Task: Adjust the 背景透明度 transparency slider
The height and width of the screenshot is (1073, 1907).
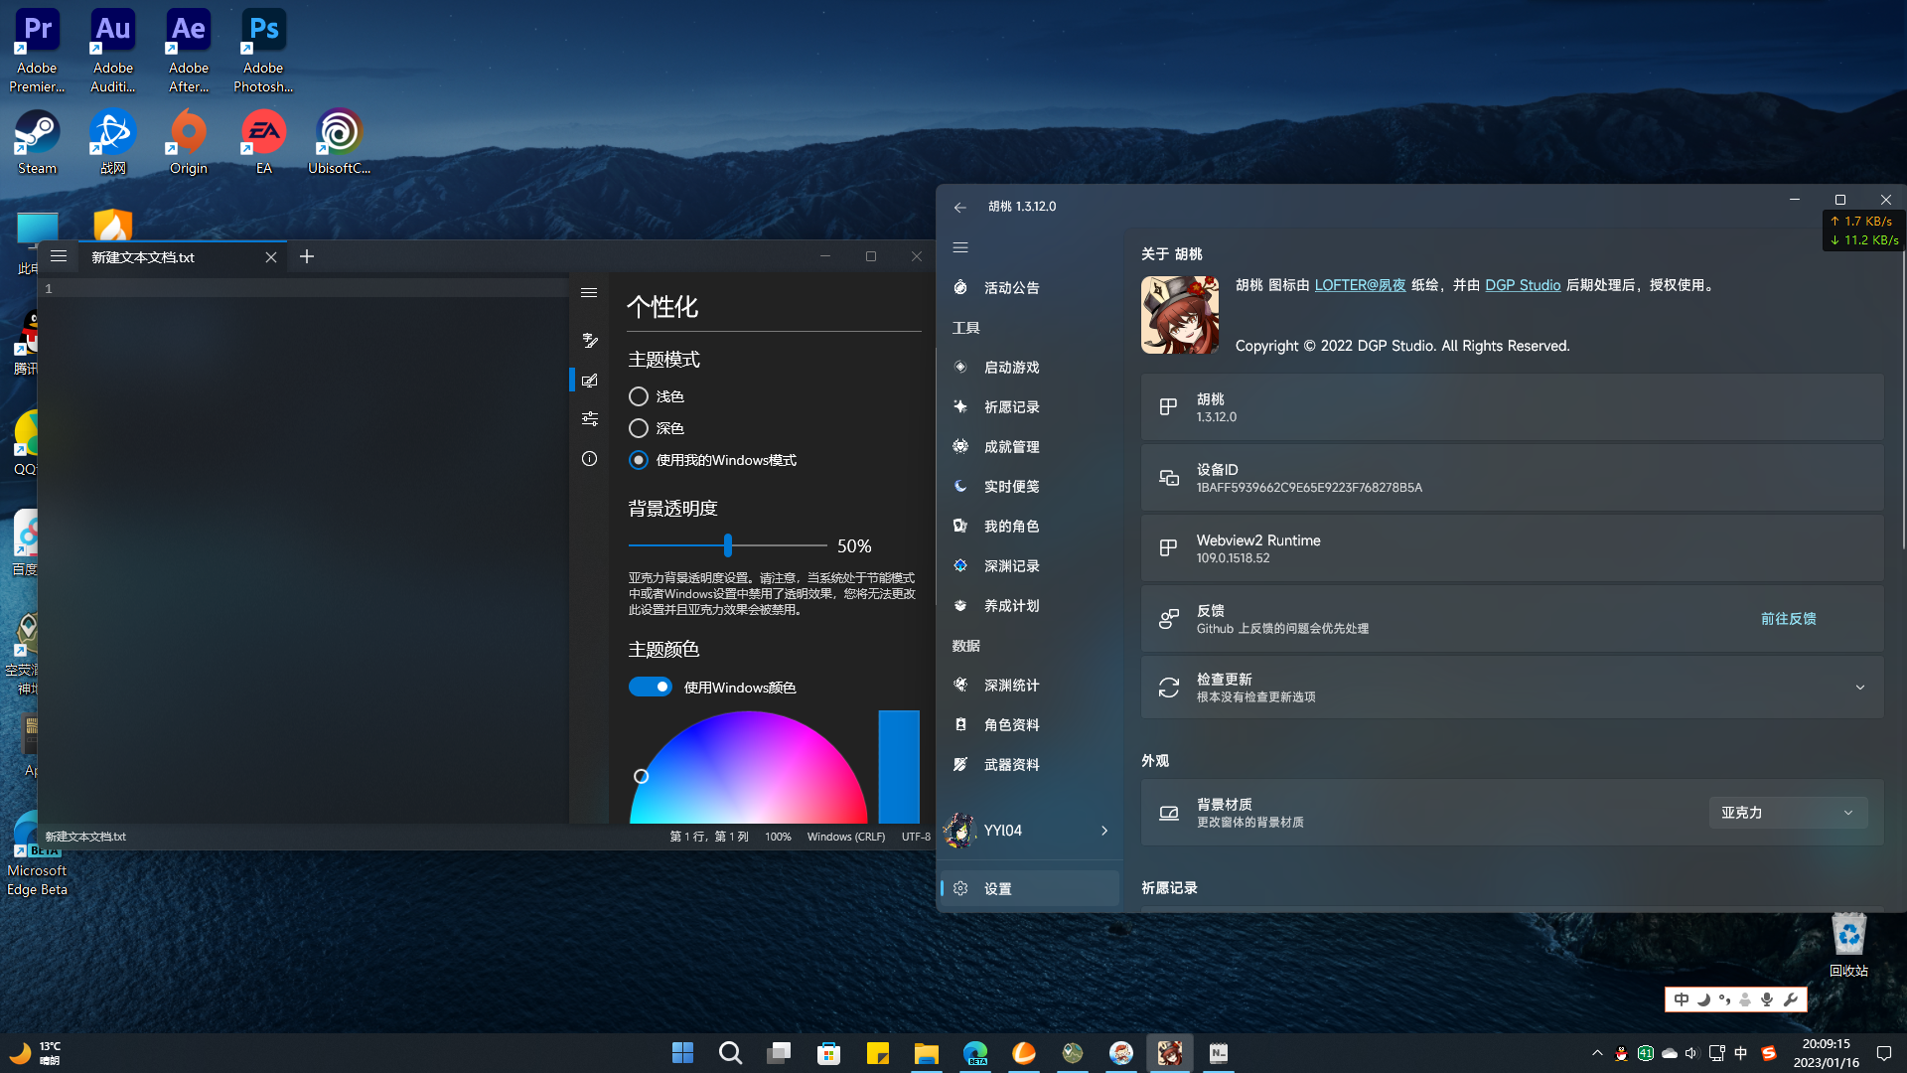Action: pyautogui.click(x=728, y=545)
